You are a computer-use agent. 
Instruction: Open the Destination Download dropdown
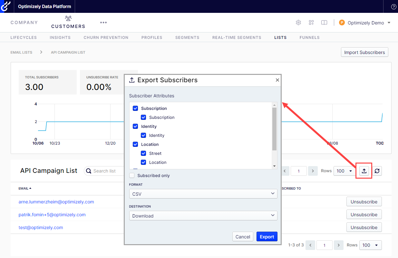click(203, 216)
